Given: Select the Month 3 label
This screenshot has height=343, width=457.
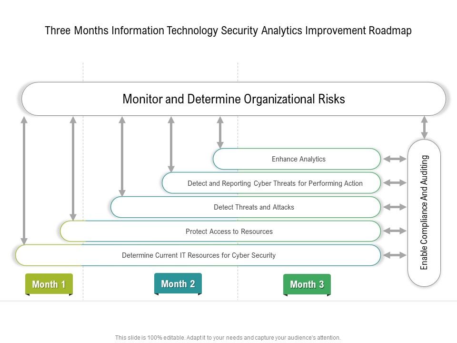Looking at the screenshot, I should click(x=307, y=284).
